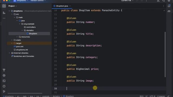Image resolution: width=173 pixels, height=97 pixels.
Task: Collapse the src folder
Action: pos(12,14)
